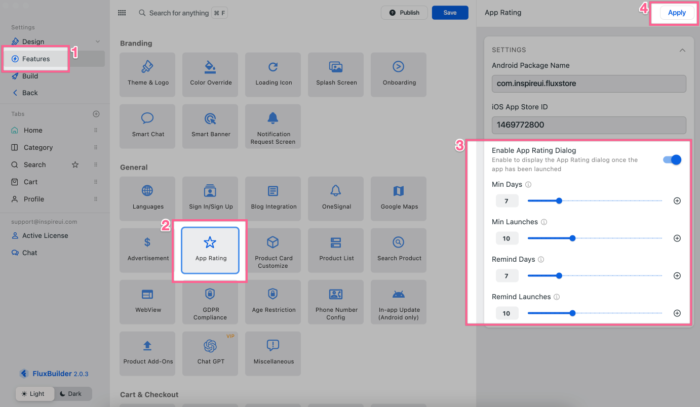Image resolution: width=700 pixels, height=407 pixels.
Task: Switch to Light theme mode
Action: (34, 394)
